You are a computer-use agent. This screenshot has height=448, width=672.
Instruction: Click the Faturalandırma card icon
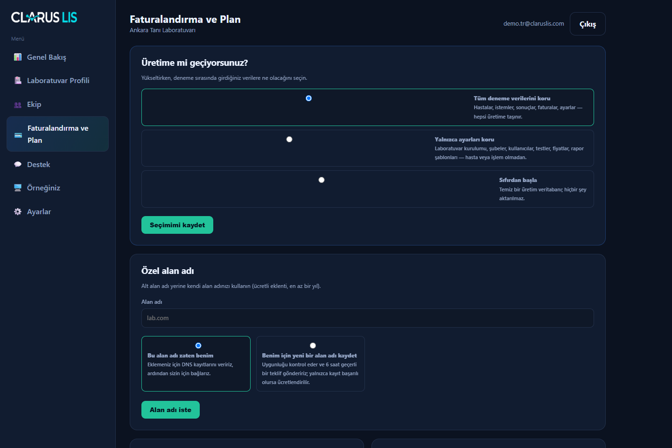point(18,135)
